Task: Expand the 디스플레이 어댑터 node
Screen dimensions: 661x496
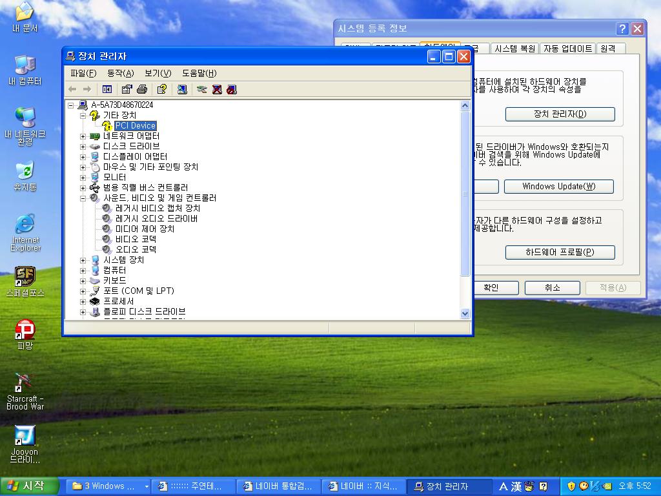Action: (x=83, y=157)
